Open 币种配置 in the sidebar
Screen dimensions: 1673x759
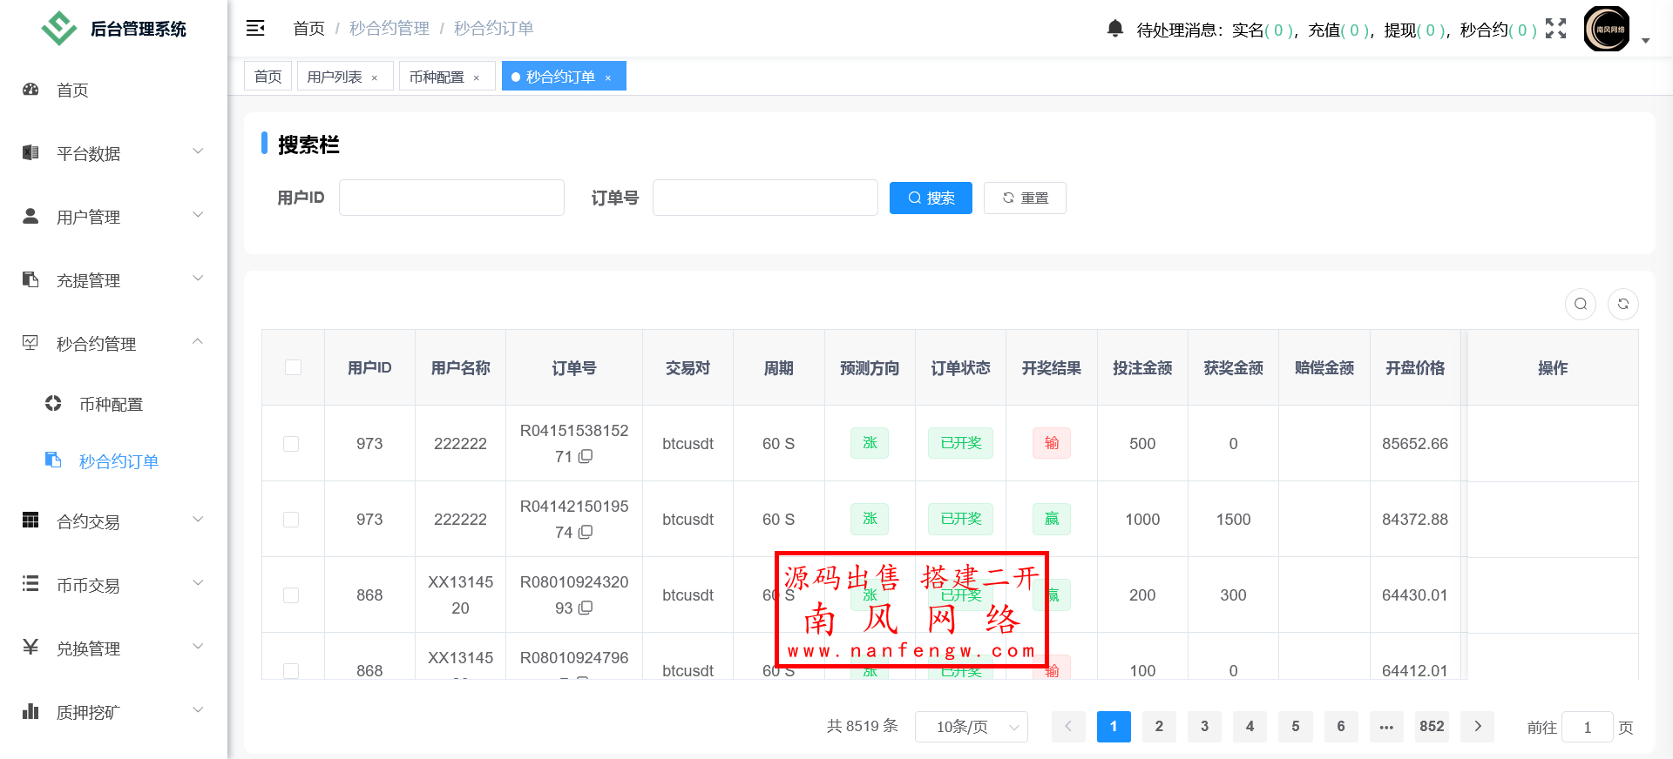[111, 404]
